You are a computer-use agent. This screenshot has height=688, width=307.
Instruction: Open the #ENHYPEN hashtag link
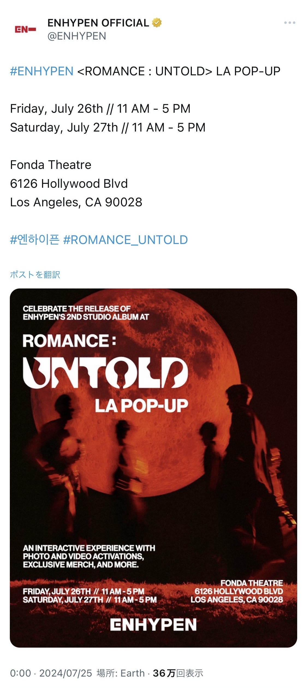pyautogui.click(x=42, y=71)
